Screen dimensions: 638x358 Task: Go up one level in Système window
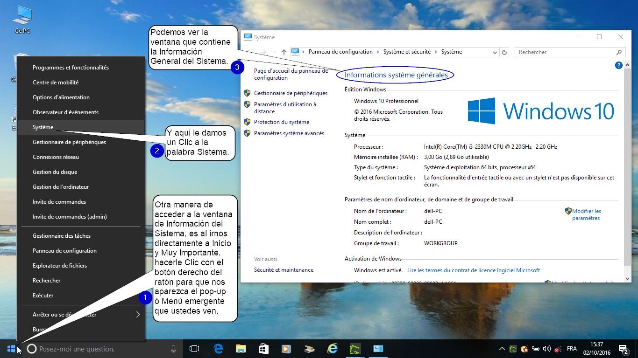284,52
